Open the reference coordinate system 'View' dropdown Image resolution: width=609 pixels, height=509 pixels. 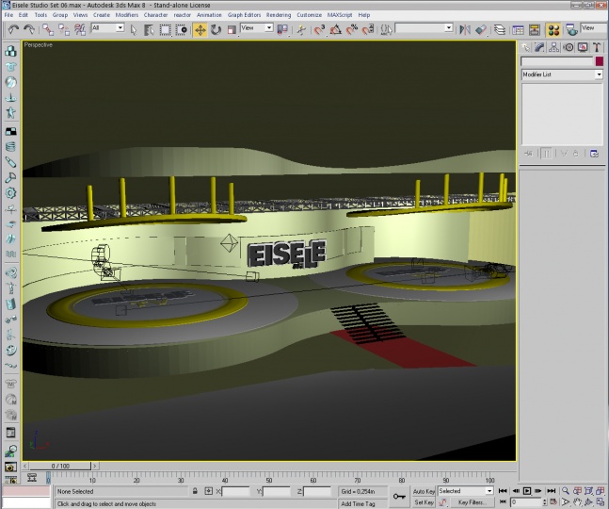click(x=256, y=27)
